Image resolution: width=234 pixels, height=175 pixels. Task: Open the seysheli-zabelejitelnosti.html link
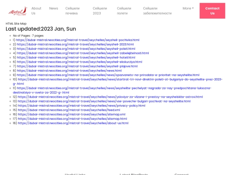83,53
